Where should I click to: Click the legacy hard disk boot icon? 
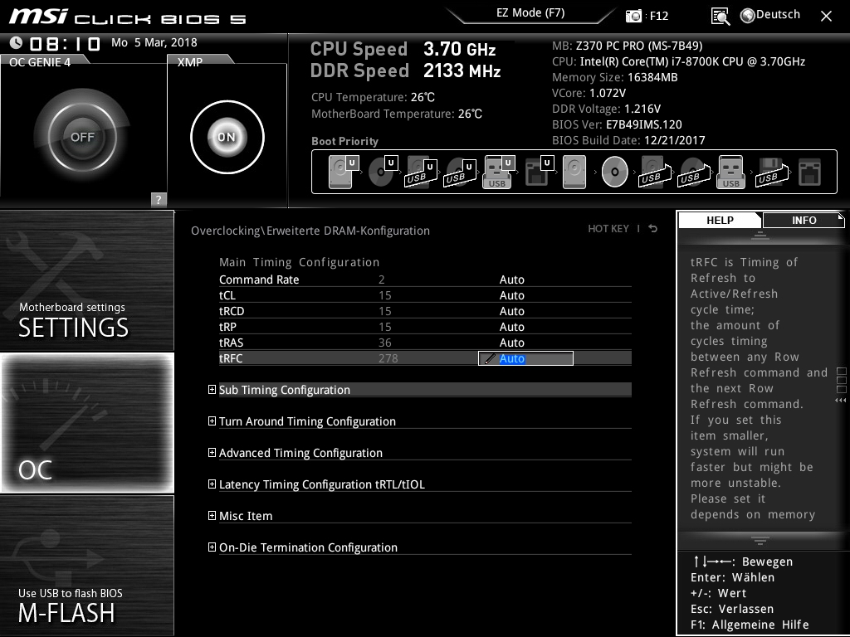(x=574, y=173)
